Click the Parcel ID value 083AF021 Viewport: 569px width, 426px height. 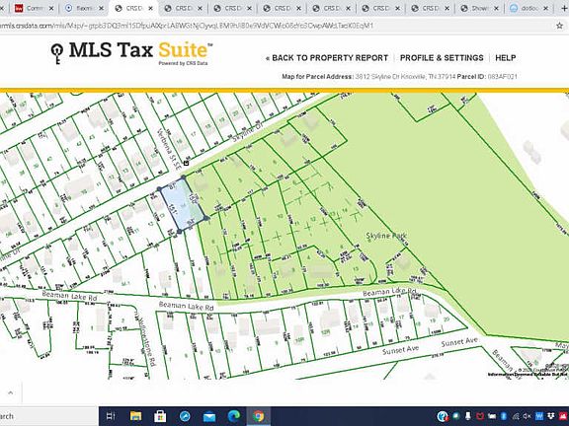tap(502, 77)
